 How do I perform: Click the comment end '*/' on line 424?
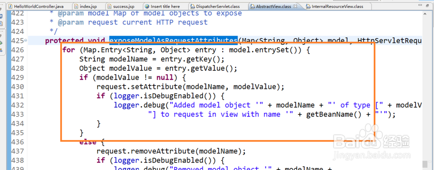pyautogui.click(x=53, y=32)
